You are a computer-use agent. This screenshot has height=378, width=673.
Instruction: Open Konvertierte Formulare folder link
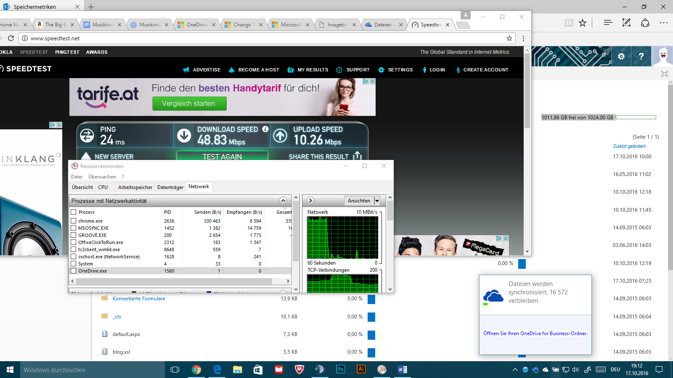[x=139, y=299]
